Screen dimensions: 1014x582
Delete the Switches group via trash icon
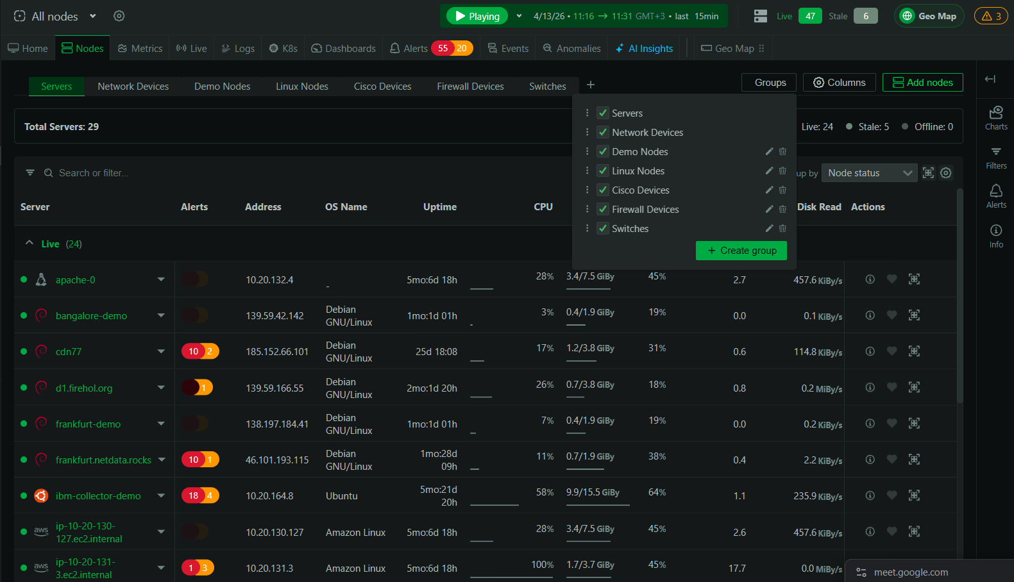[x=782, y=229]
